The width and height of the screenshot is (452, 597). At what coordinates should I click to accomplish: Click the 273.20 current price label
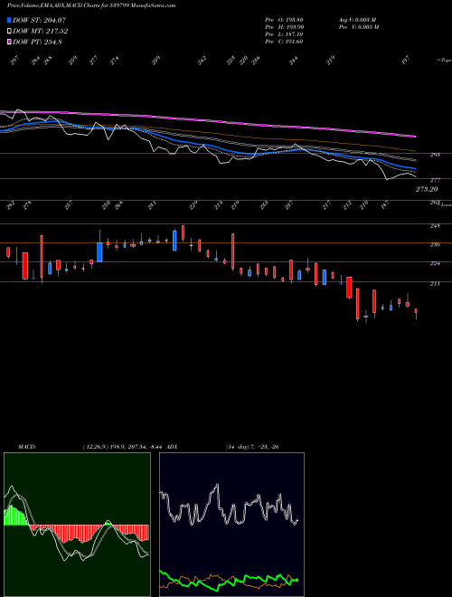427,189
